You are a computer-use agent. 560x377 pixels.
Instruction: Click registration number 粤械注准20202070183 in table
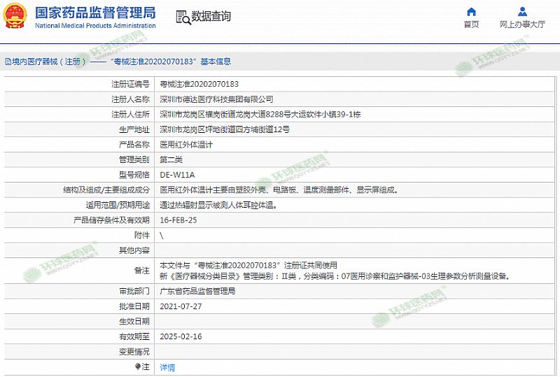point(199,84)
